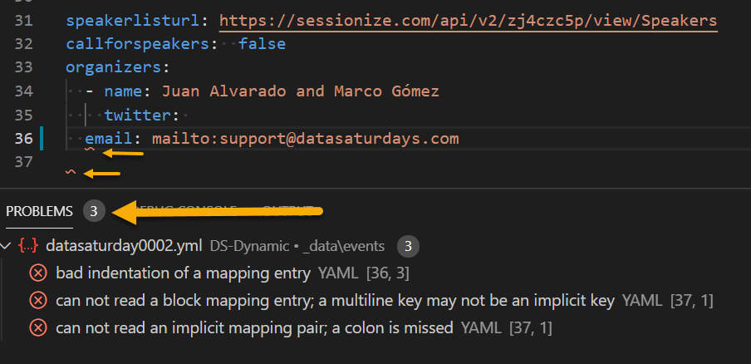This screenshot has height=364, width=751.
Task: Click the count badge beside _data\events
Action: 408,246
